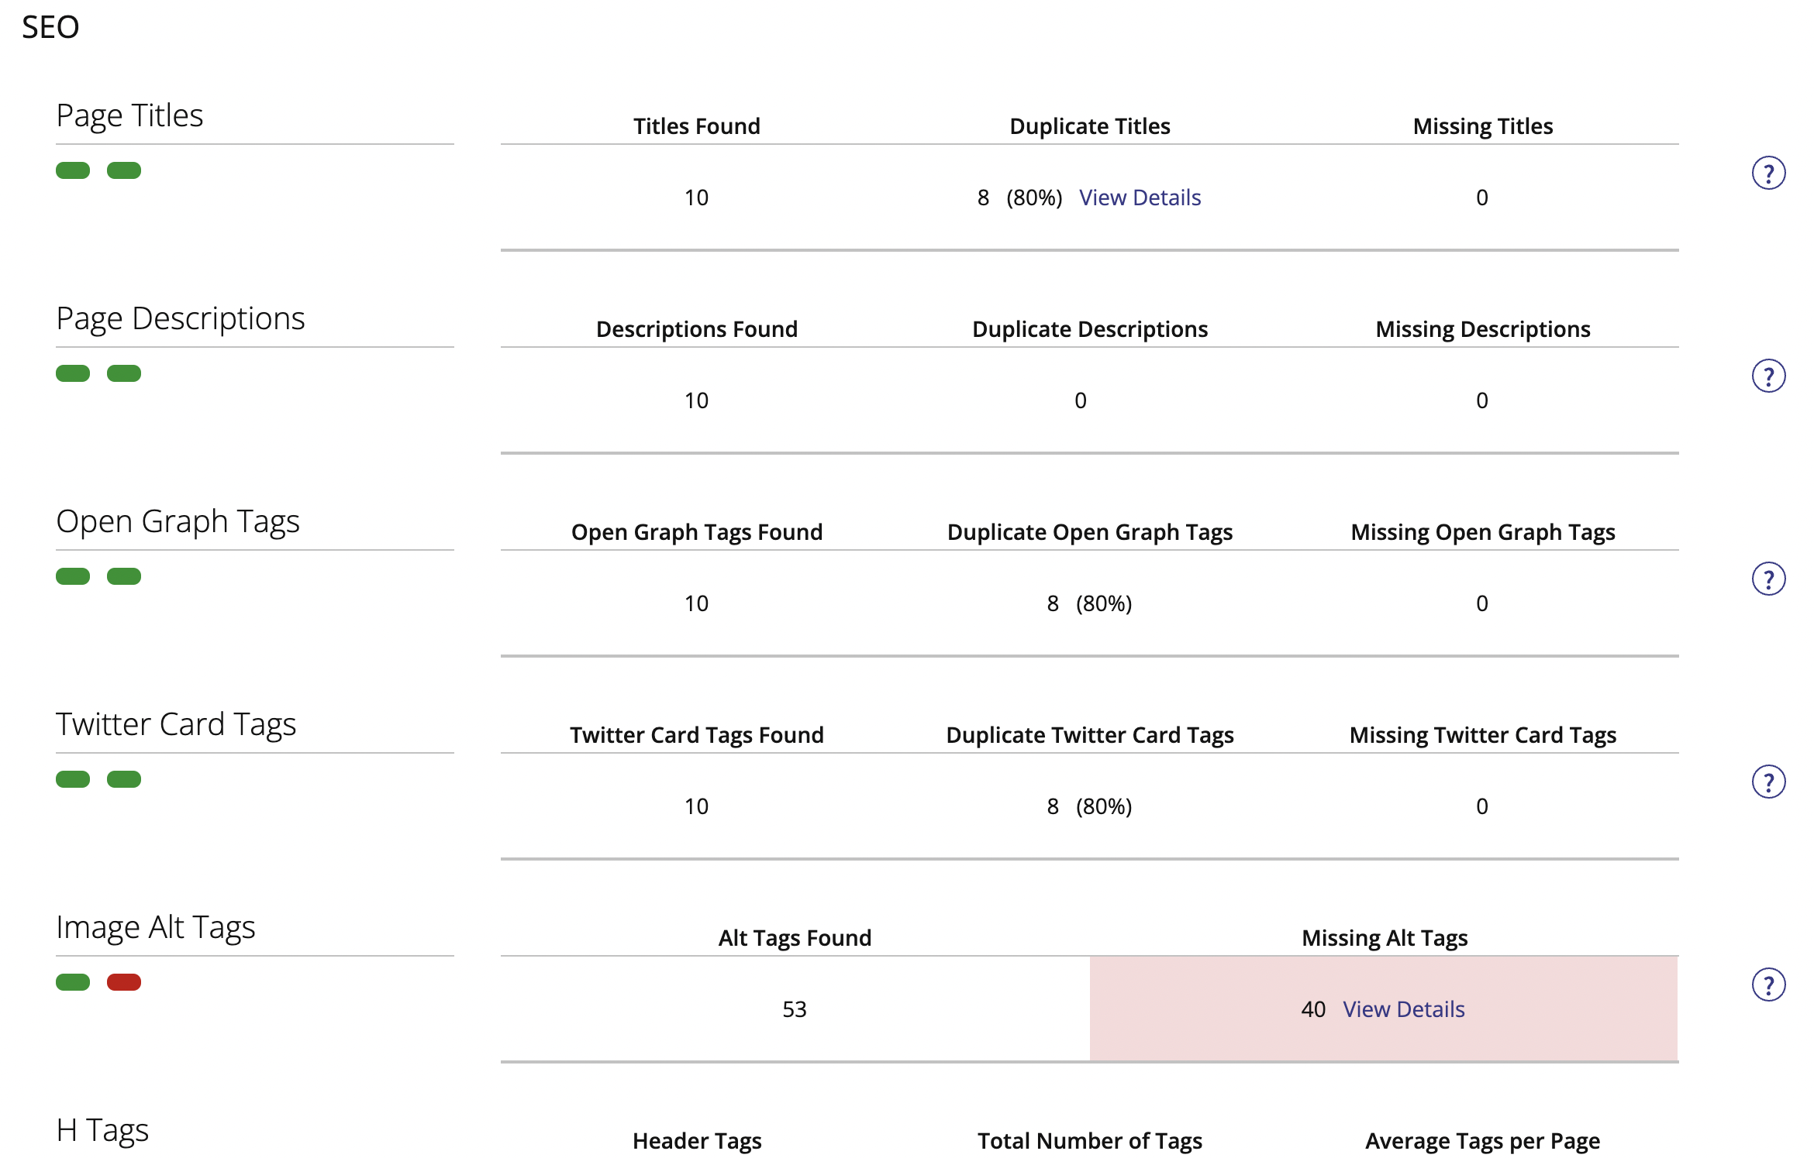The width and height of the screenshot is (1814, 1158).
Task: Select the Page Descriptions section heading
Action: 181,318
